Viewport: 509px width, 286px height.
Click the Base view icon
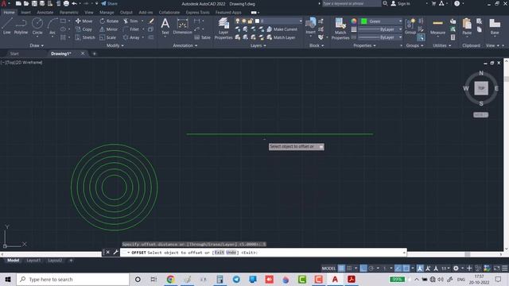(x=495, y=26)
